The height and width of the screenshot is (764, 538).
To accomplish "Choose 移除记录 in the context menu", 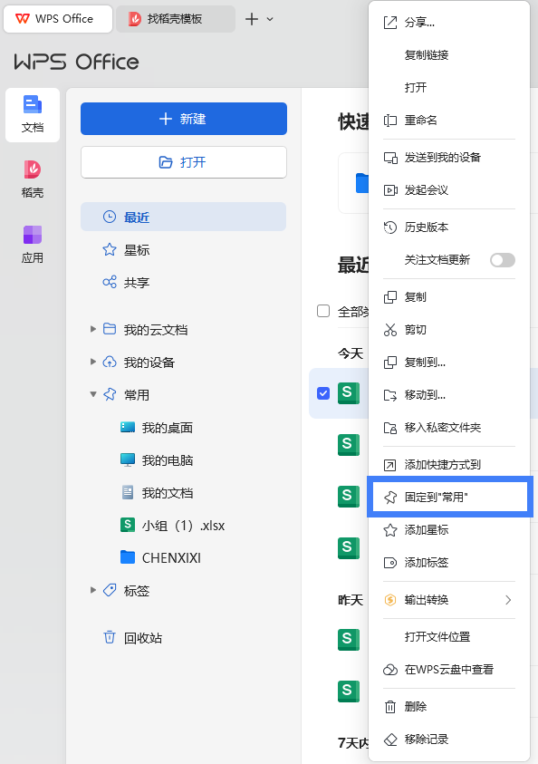I will point(449,740).
